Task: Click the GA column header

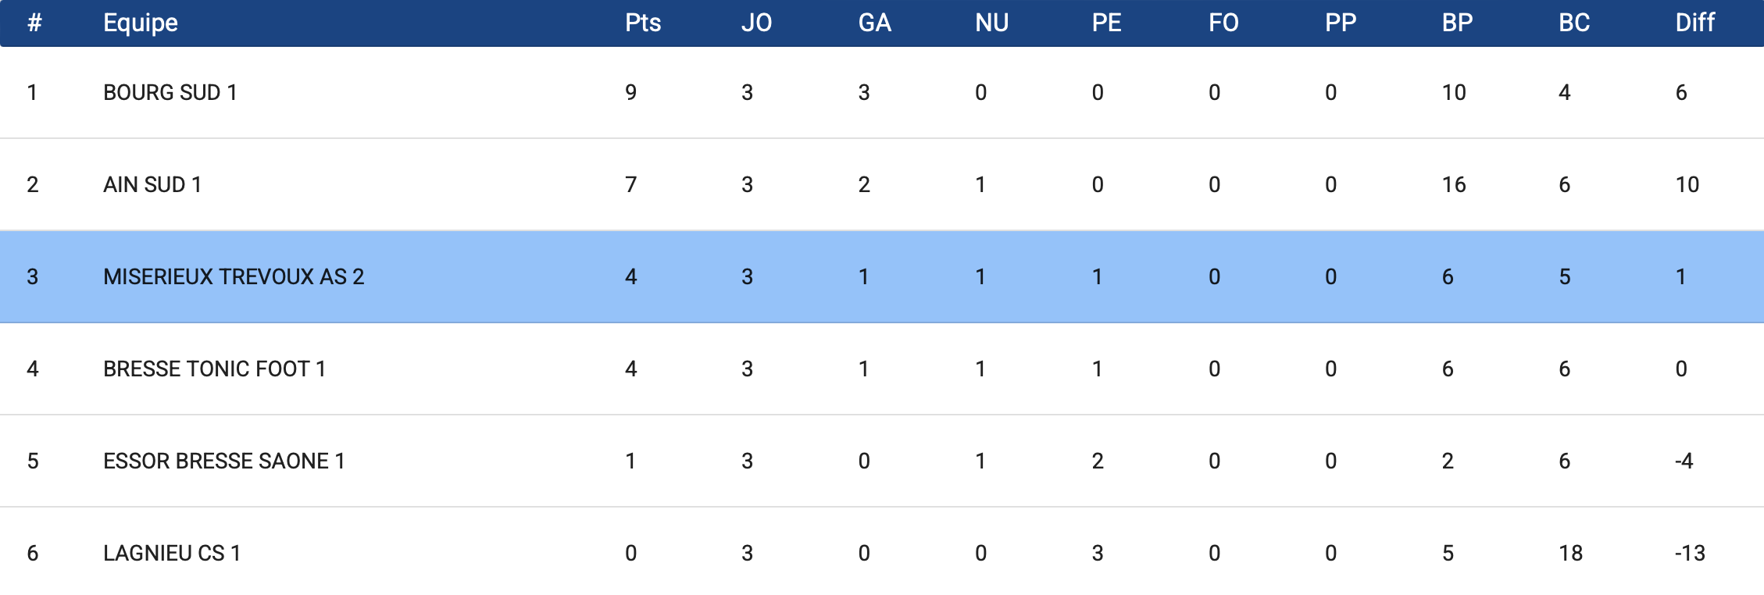Action: click(x=874, y=23)
